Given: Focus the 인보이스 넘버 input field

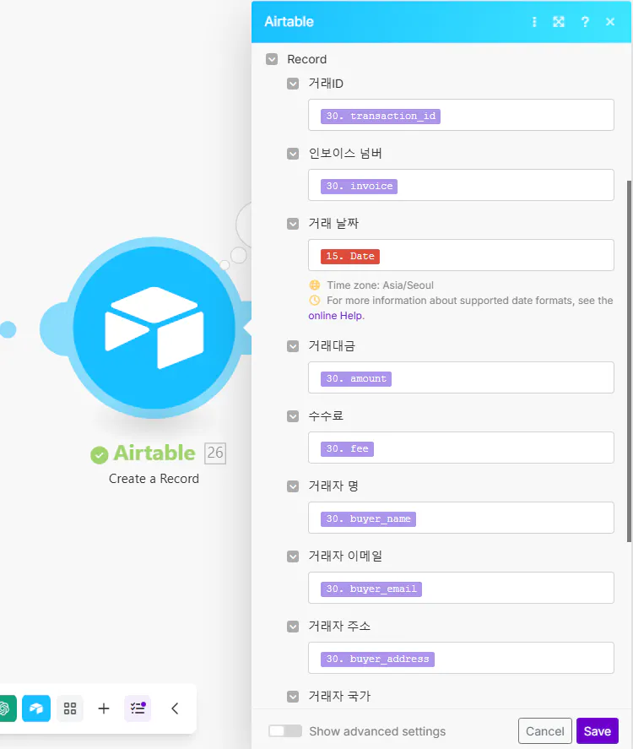Looking at the screenshot, I should tap(461, 185).
